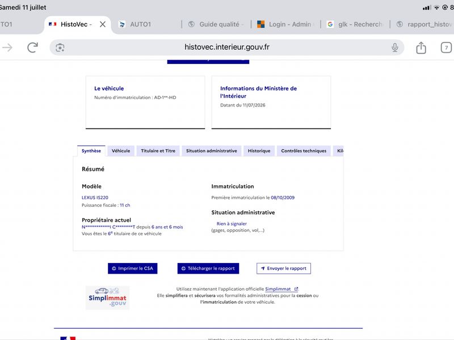Open the Contrôles techniques tab
The width and height of the screenshot is (454, 340).
pyautogui.click(x=304, y=151)
